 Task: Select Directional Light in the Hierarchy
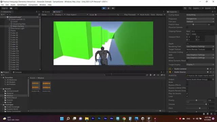17,28
